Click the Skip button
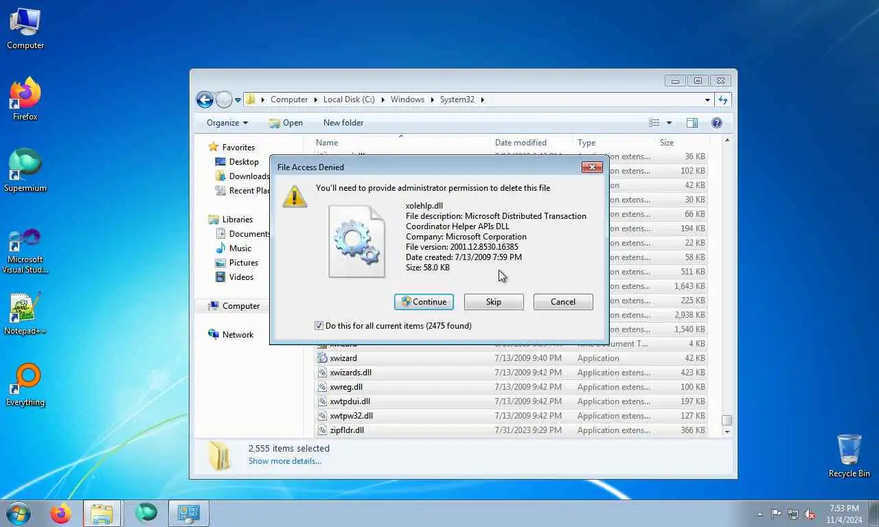The width and height of the screenshot is (879, 527). 494,302
